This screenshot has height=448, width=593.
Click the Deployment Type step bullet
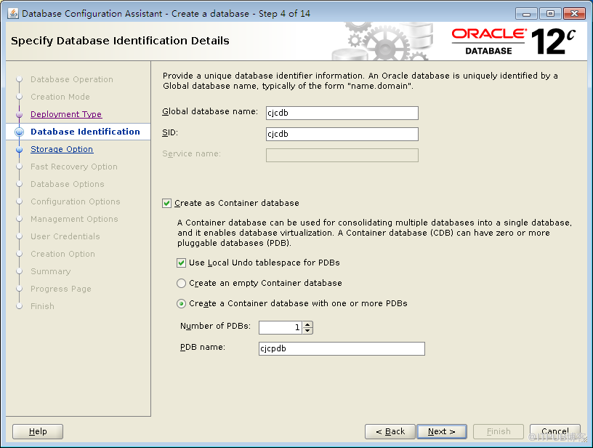coord(20,114)
